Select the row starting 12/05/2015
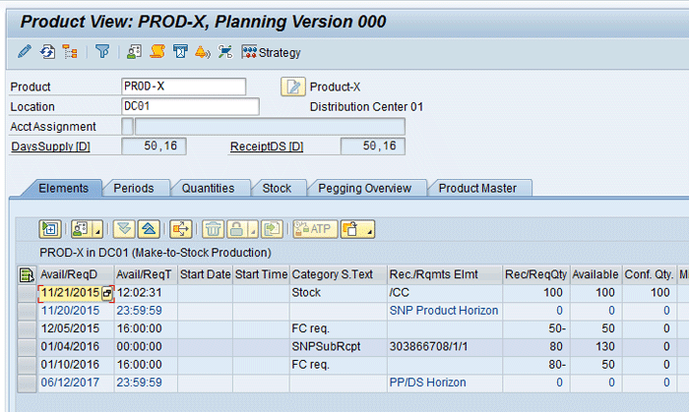689x412 pixels. (27, 328)
